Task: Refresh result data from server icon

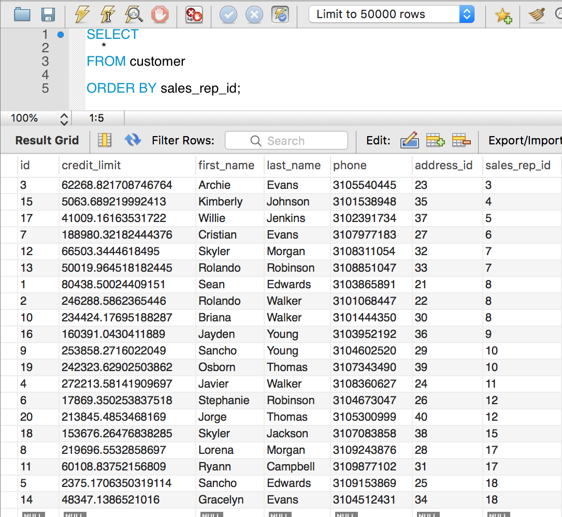Action: pos(133,140)
